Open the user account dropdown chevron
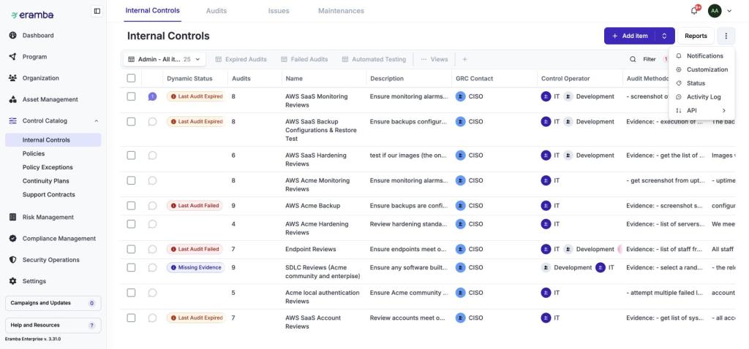 click(729, 11)
